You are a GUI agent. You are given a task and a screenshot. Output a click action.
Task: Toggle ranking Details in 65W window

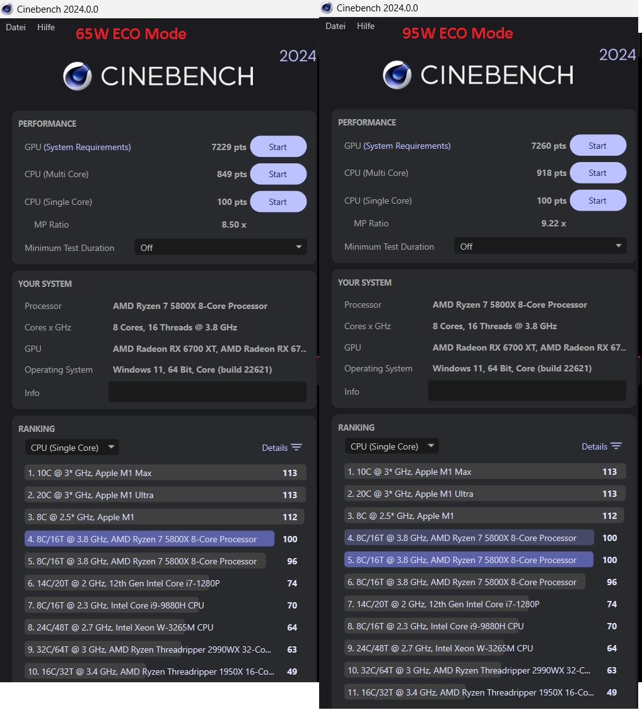(282, 447)
